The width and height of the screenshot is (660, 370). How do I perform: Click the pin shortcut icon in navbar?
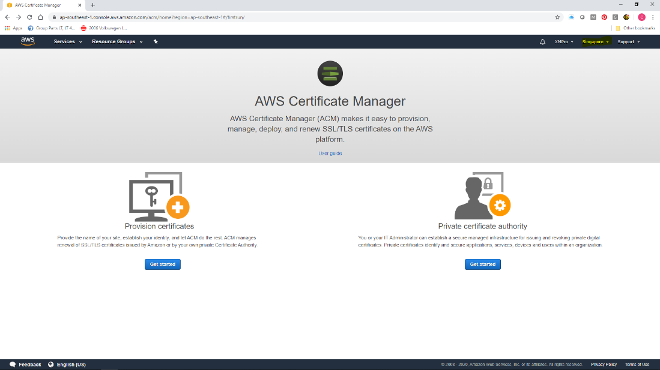[x=156, y=41]
